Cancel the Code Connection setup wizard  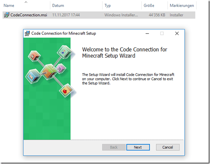pos(167,147)
